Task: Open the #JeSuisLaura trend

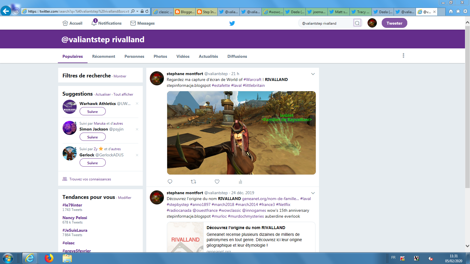Action: pos(75,230)
